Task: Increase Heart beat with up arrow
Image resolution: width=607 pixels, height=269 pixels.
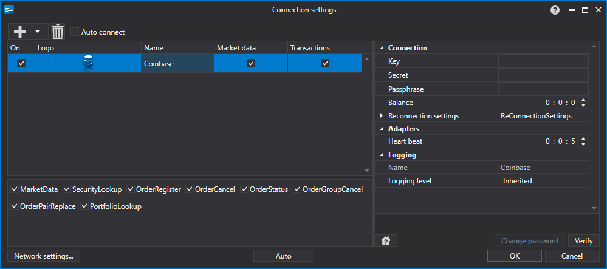Action: (583, 139)
